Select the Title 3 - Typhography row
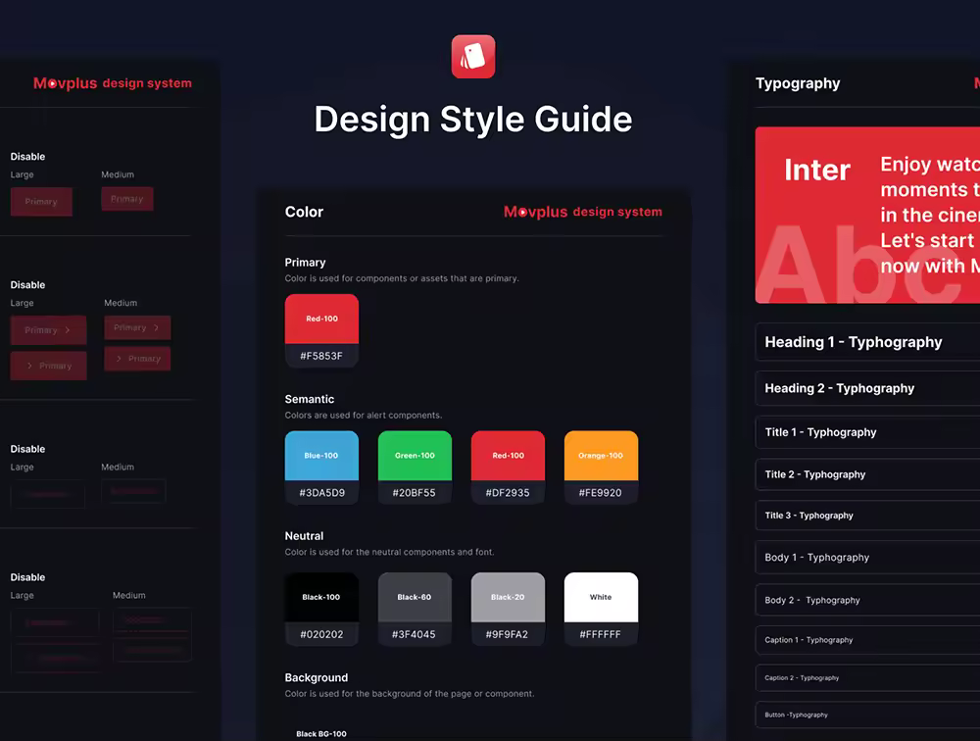This screenshot has height=741, width=980. coord(867,516)
